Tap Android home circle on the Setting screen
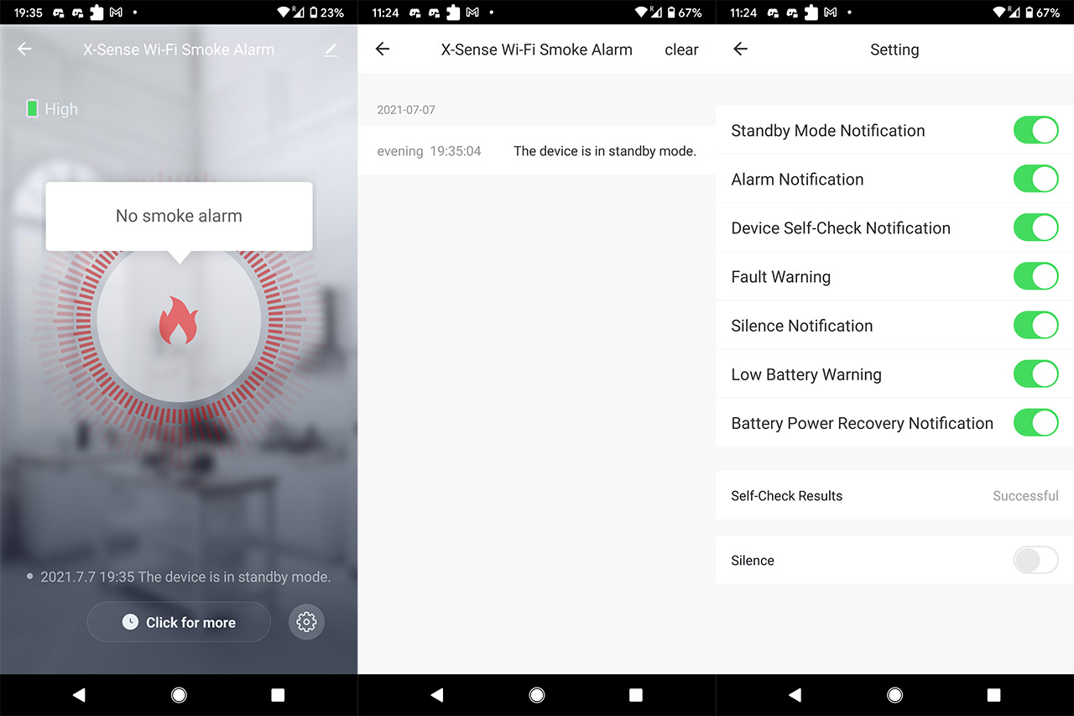 895,694
